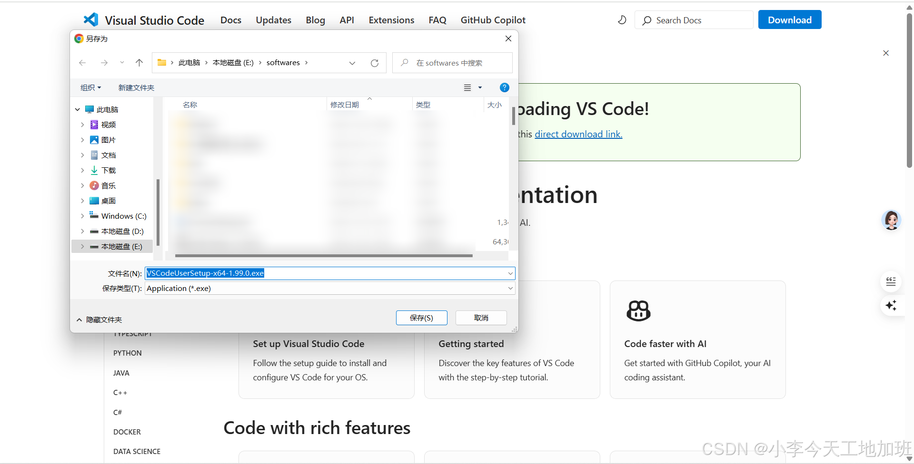Open DOCKER in the docs sidebar
Image resolution: width=914 pixels, height=464 pixels.
coord(127,432)
